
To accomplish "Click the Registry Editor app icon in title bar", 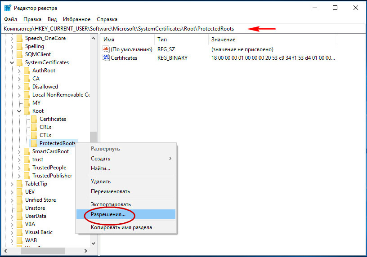I will (8, 8).
